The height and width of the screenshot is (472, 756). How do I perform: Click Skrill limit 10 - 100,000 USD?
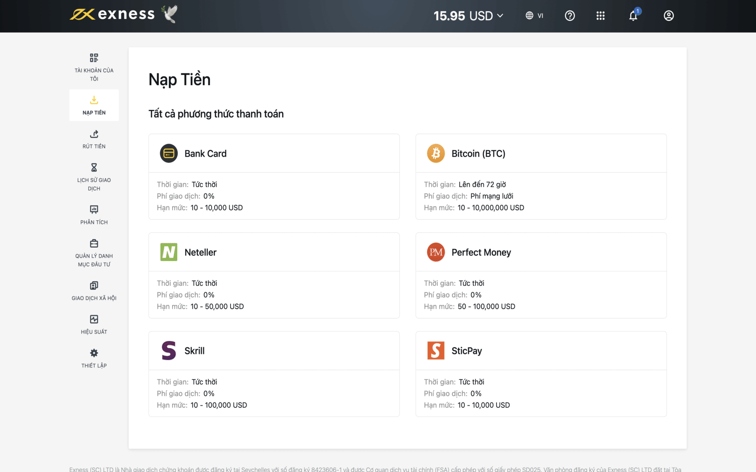point(219,405)
